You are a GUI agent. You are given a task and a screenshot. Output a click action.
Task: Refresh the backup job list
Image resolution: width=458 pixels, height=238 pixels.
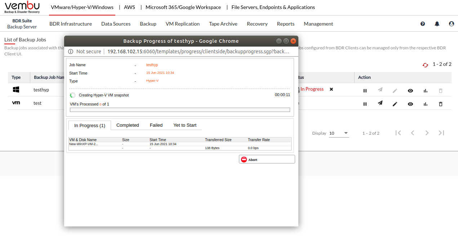point(425,65)
